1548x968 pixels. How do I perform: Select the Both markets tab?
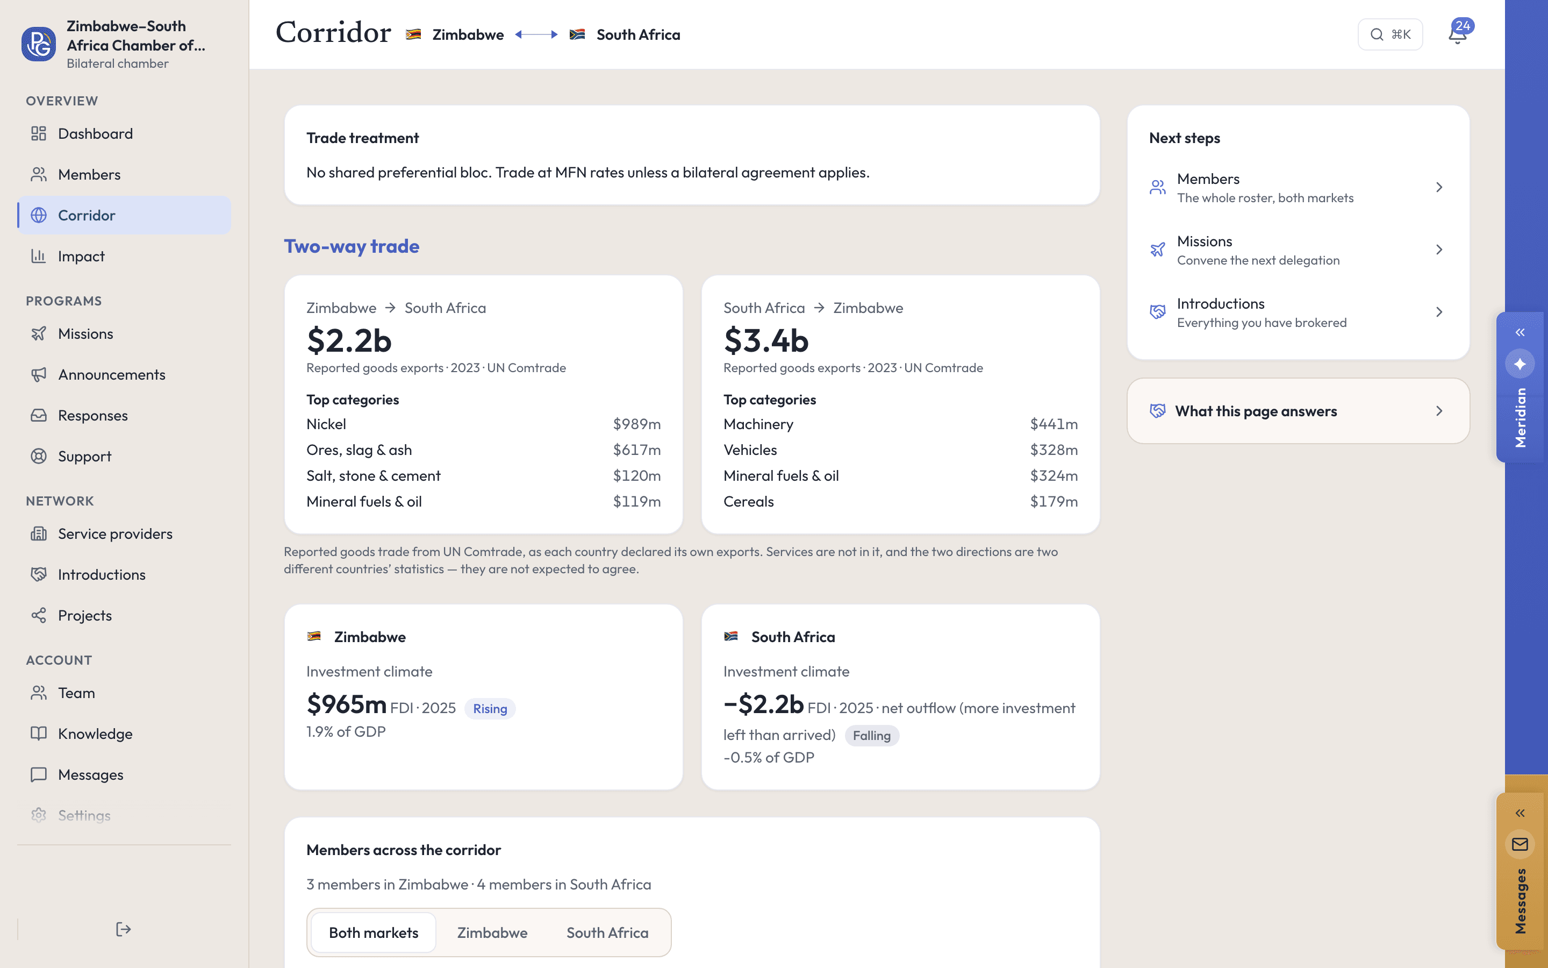click(x=374, y=933)
